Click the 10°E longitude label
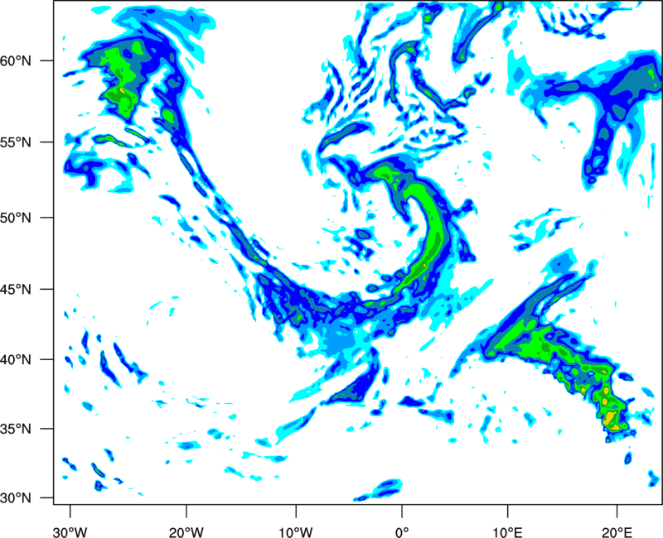 (x=507, y=532)
